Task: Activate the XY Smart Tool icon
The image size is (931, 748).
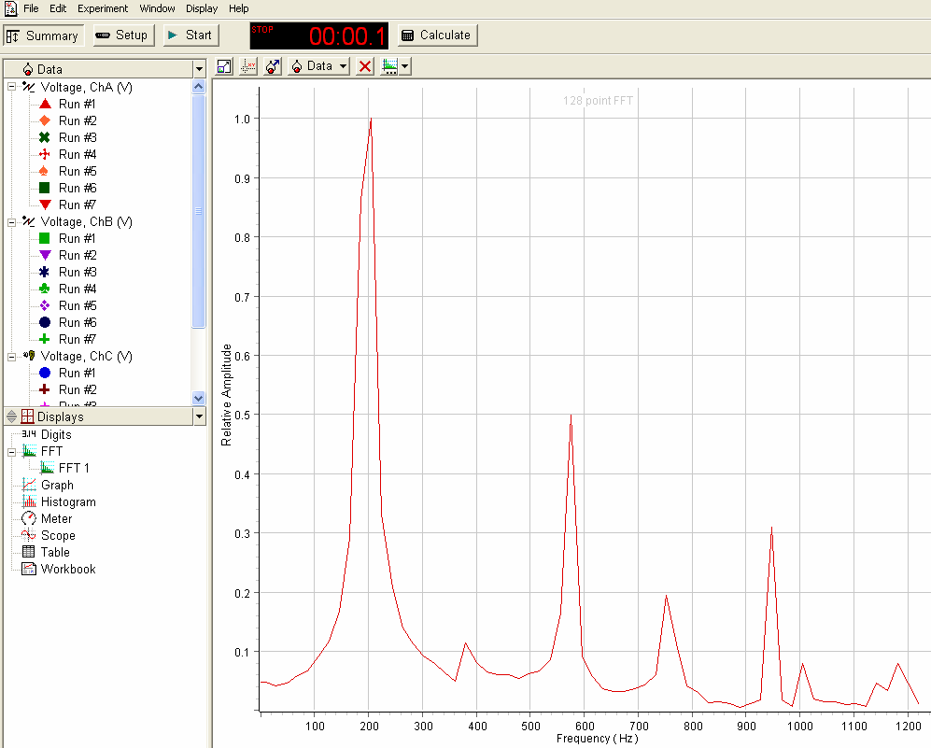Action: (248, 66)
